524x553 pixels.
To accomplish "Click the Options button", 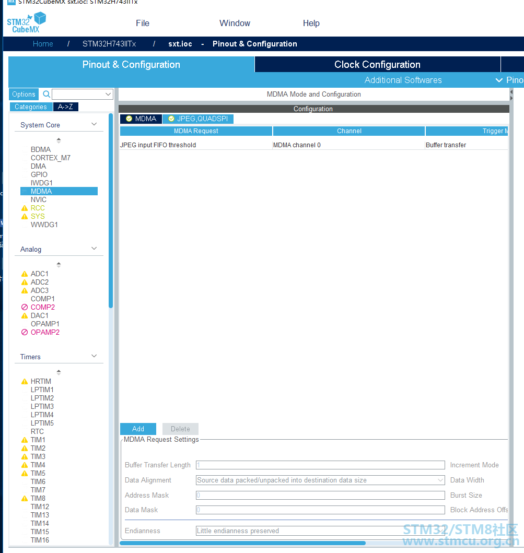I will (x=24, y=94).
